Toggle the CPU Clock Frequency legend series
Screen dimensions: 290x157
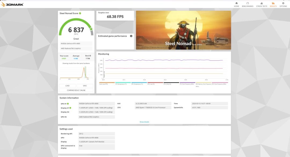(187, 83)
